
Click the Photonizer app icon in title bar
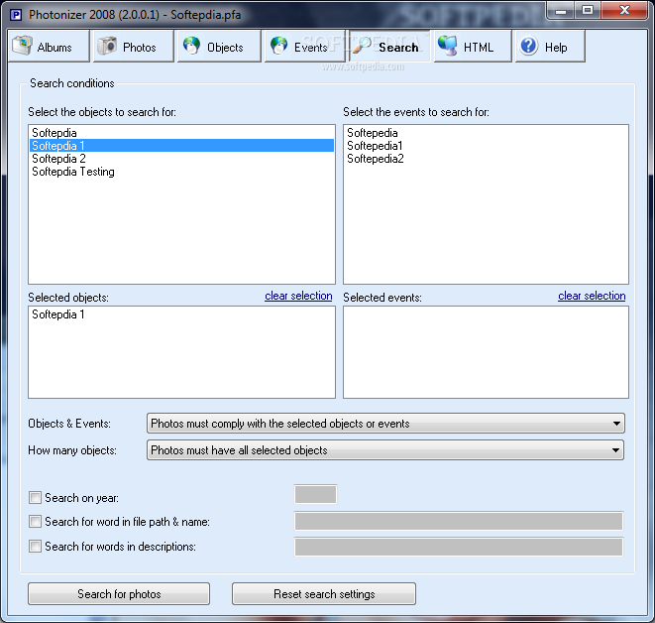[x=16, y=15]
